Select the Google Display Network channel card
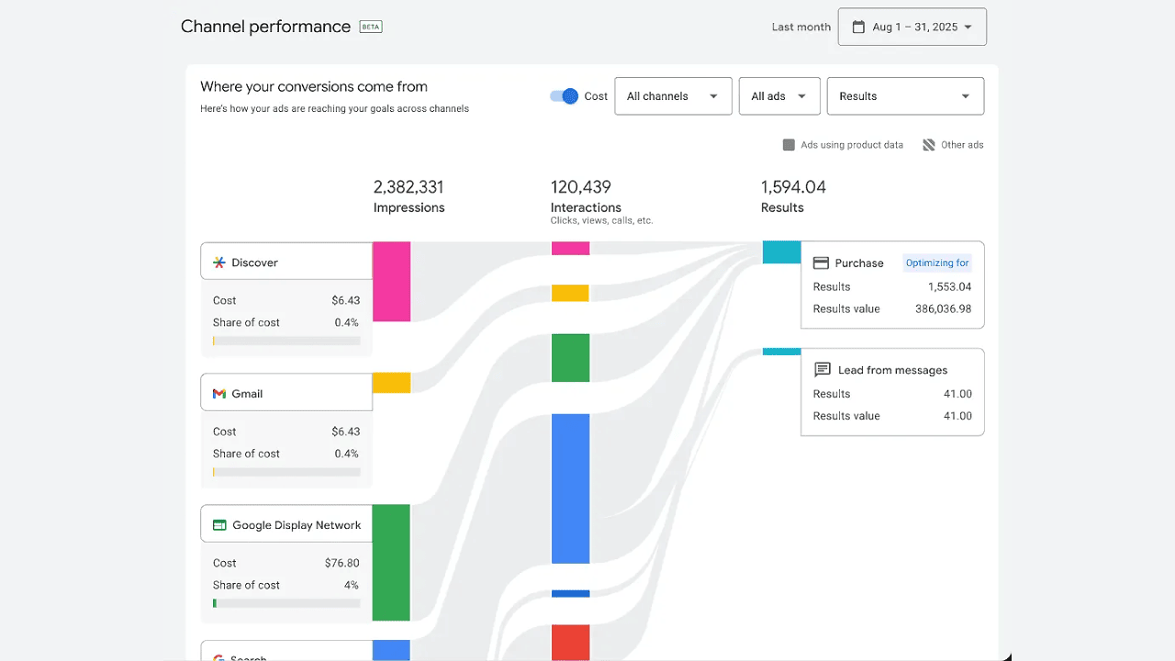This screenshot has height=661, width=1175. pyautogui.click(x=286, y=524)
